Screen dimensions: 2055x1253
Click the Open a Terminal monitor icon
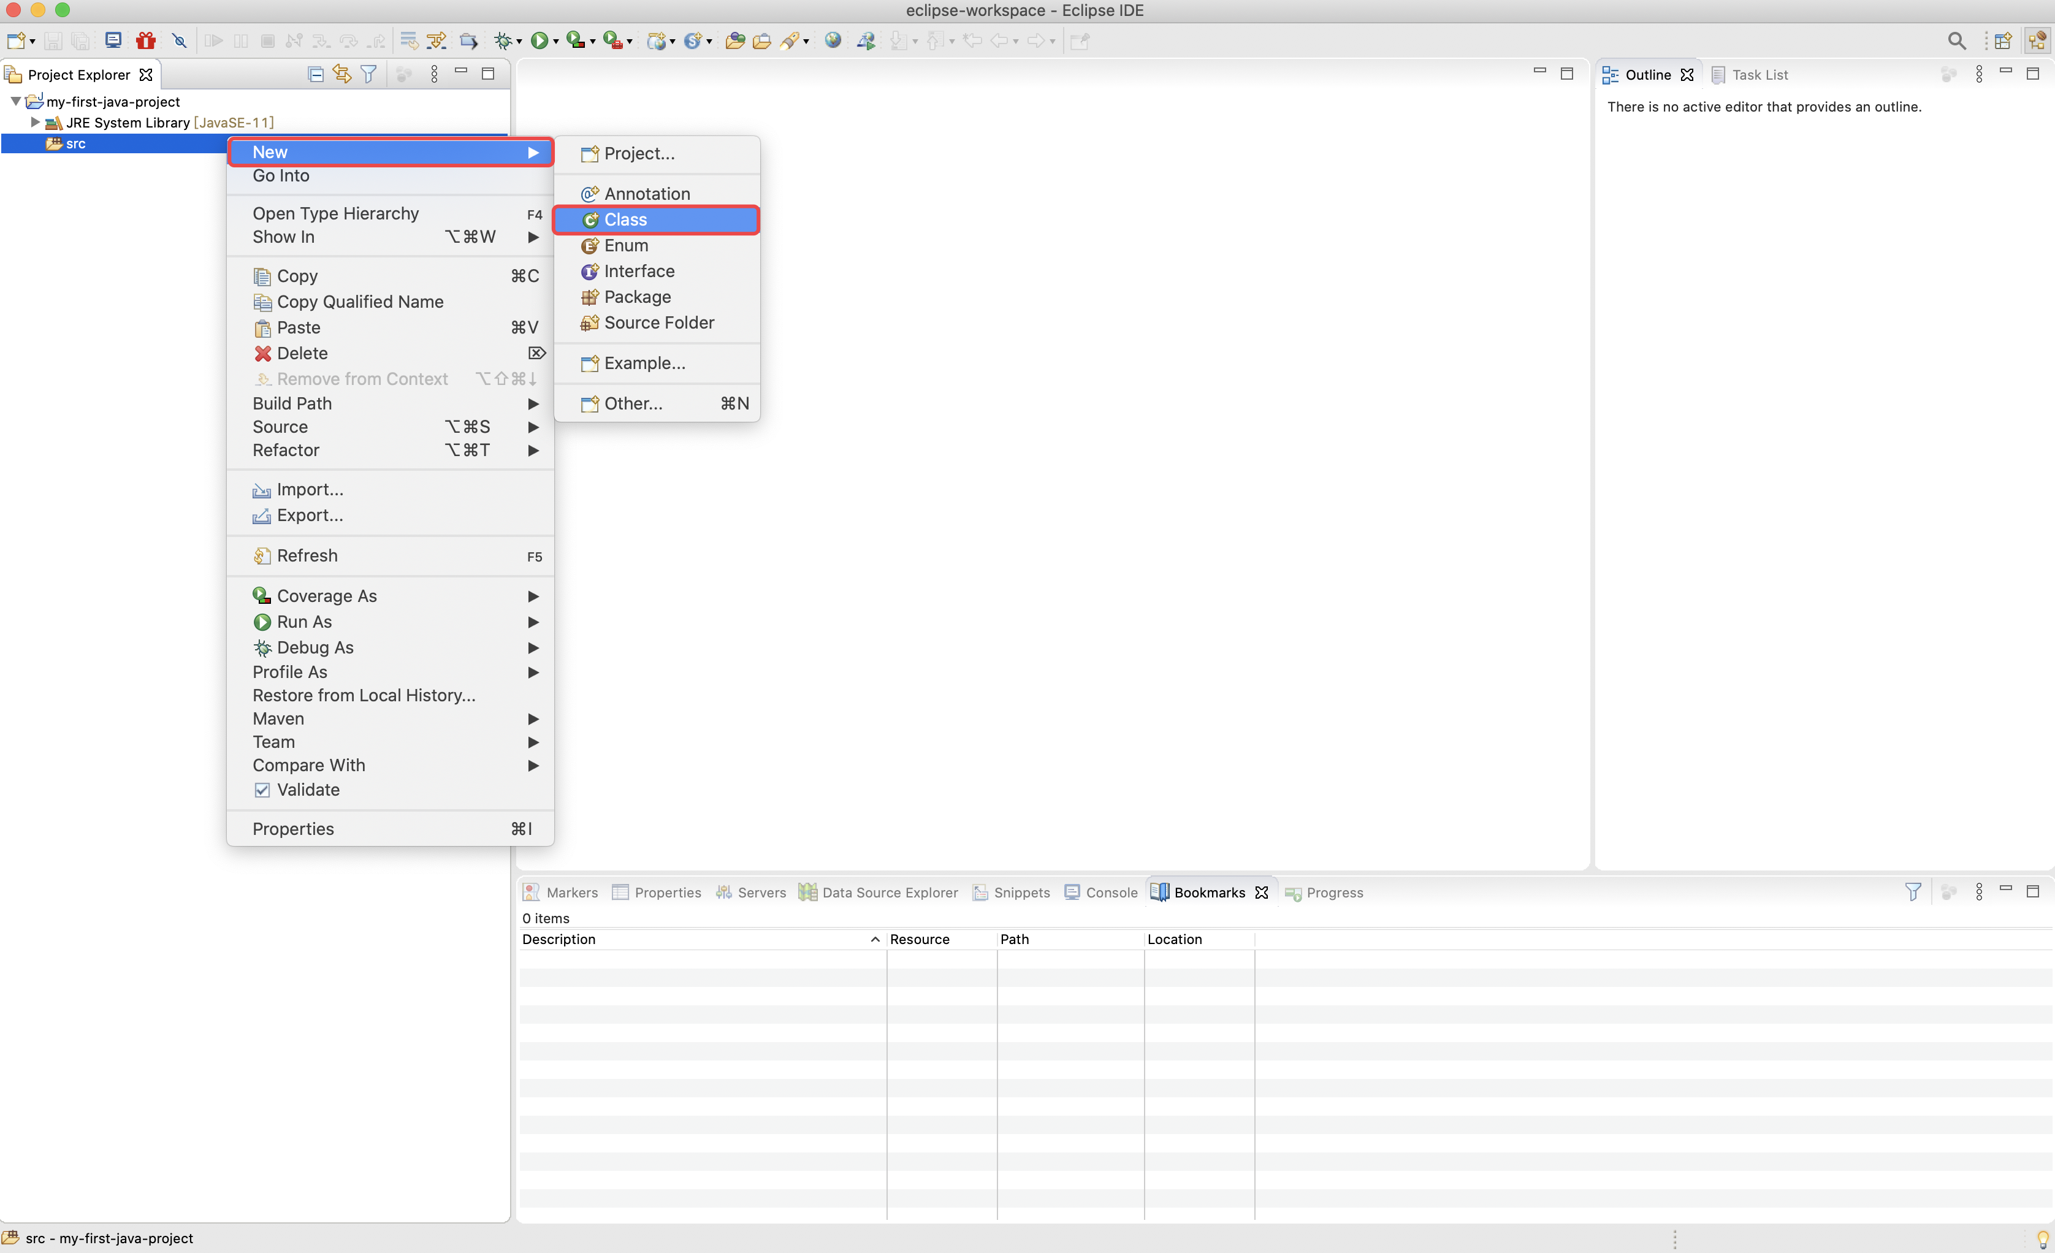click(x=113, y=40)
